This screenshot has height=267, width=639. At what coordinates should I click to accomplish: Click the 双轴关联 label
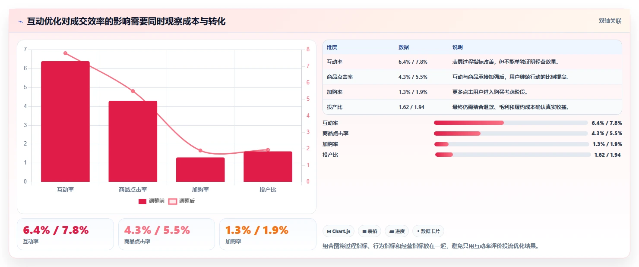click(610, 21)
